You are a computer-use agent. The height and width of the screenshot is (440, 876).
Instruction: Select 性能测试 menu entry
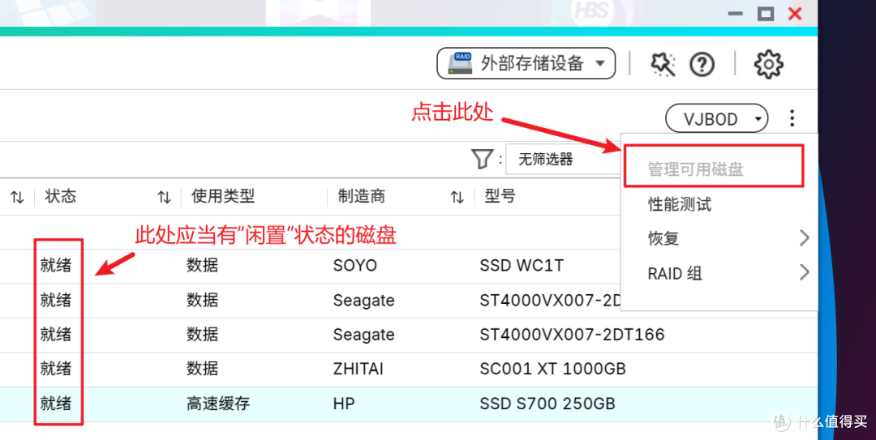pos(680,204)
